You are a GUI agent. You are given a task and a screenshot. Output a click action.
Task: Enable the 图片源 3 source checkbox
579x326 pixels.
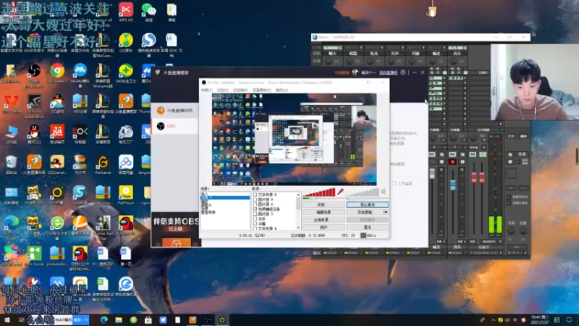point(255,214)
